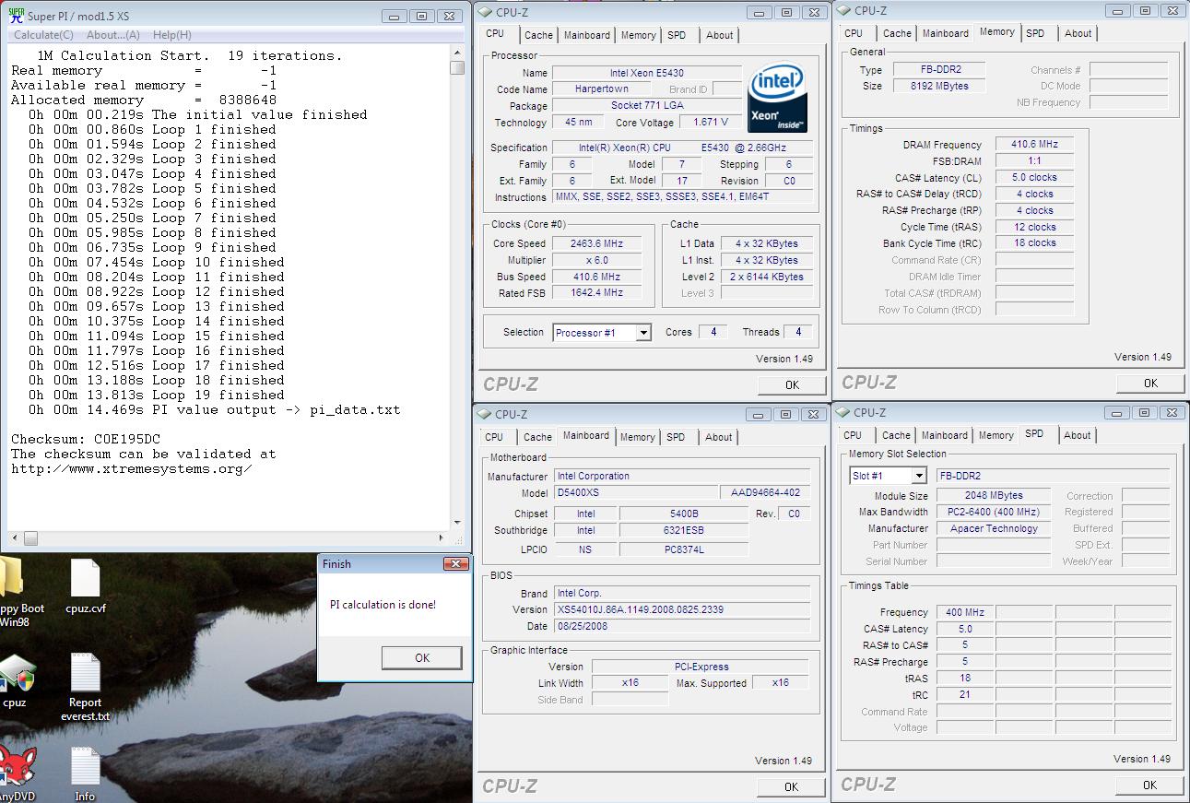Select About tab in SPD CPU-Z window
1190x803 pixels.
point(1077,435)
